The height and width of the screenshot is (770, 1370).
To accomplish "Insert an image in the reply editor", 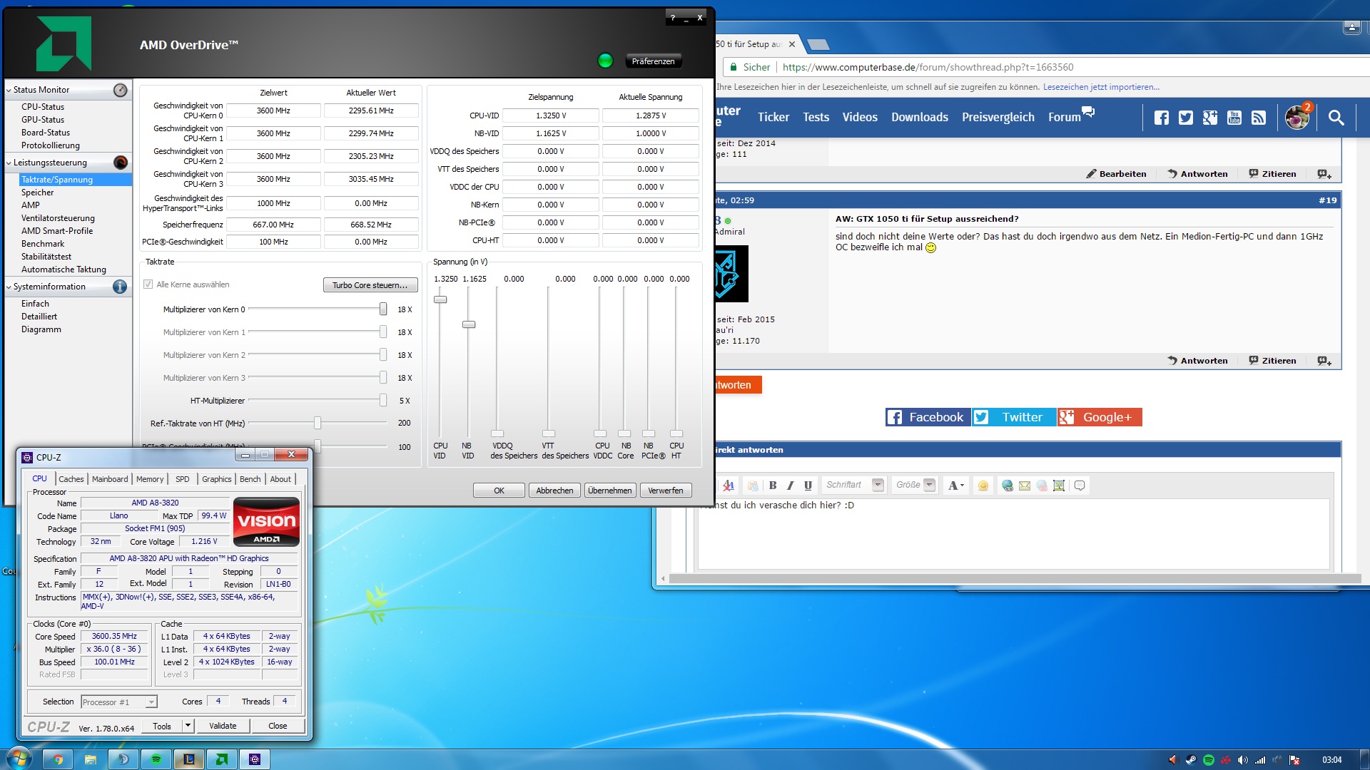I will pyautogui.click(x=1059, y=486).
